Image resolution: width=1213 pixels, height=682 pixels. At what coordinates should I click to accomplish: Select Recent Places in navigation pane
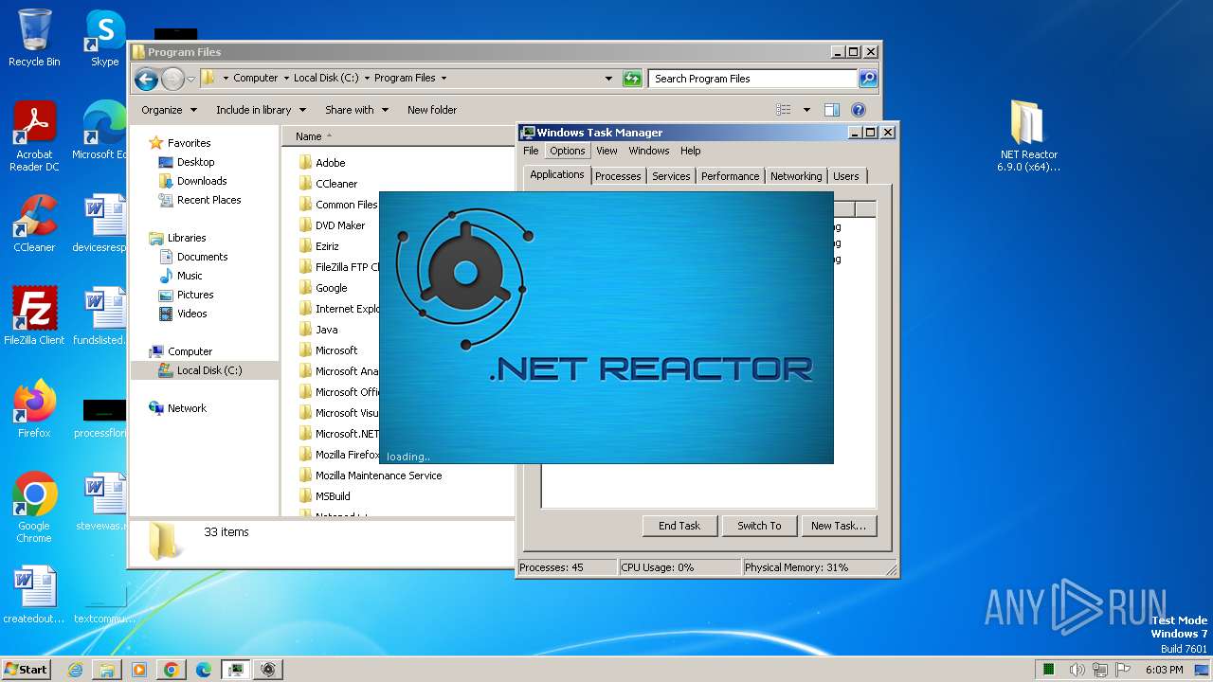[x=208, y=200]
